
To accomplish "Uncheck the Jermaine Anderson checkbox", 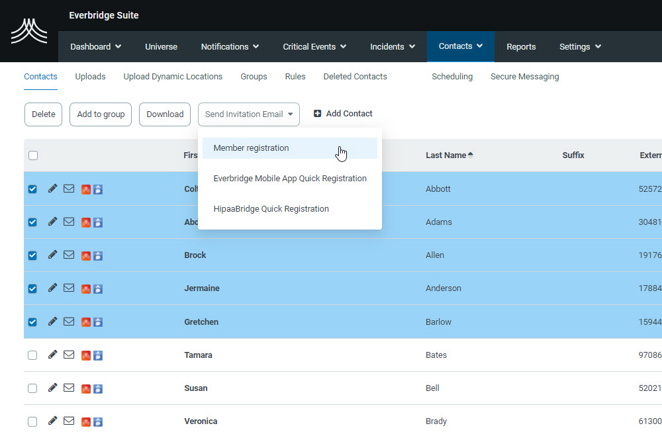I will [32, 288].
